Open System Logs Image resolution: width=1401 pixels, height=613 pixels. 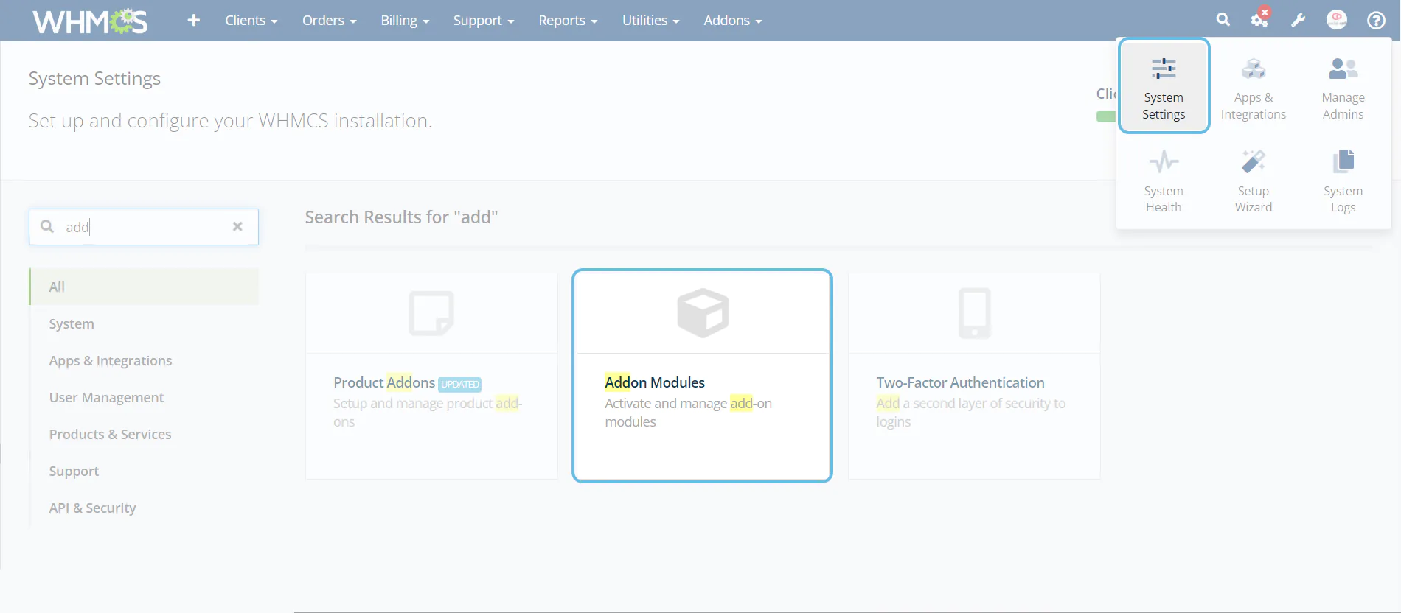1342,181
